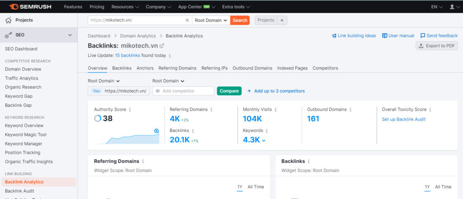Click the green Compare button

point(229,91)
